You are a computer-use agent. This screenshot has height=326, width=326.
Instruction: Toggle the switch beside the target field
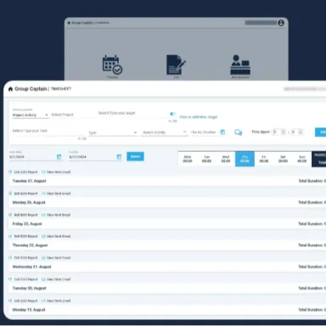pyautogui.click(x=172, y=114)
